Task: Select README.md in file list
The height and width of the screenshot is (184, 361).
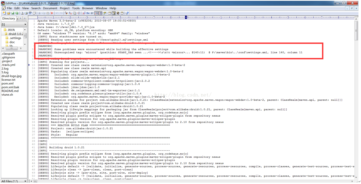Action: point(10,91)
